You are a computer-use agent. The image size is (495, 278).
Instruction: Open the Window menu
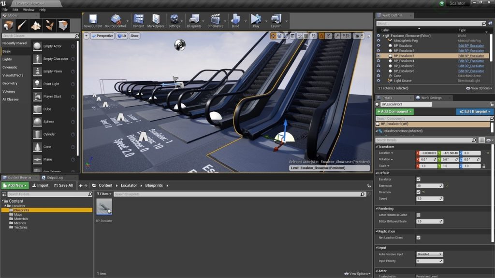(x=29, y=10)
